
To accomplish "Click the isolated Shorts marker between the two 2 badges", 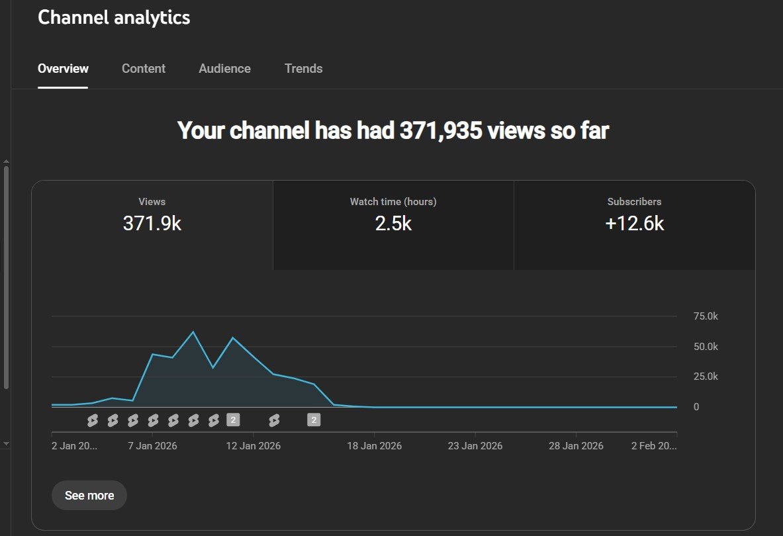I will tap(274, 420).
